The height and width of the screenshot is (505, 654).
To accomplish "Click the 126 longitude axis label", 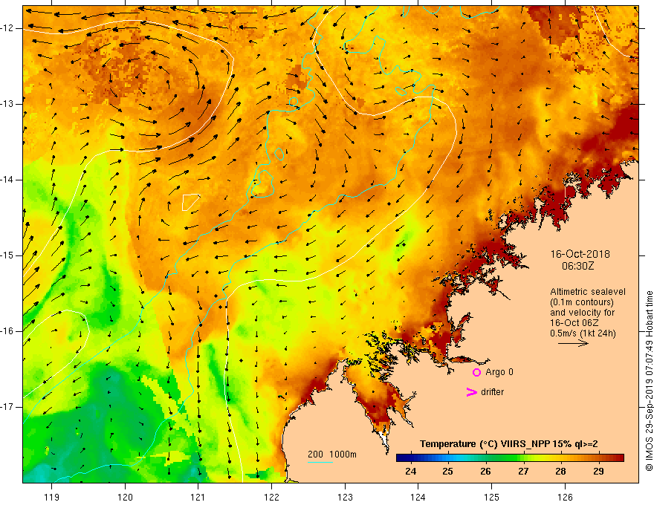I will point(565,497).
